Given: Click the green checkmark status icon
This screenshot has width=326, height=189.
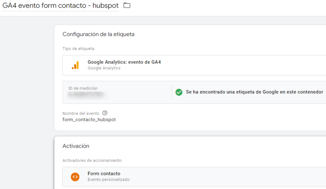Looking at the screenshot, I should point(179,92).
